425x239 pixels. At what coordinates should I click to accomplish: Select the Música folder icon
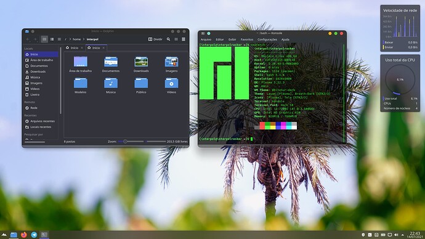coord(111,83)
